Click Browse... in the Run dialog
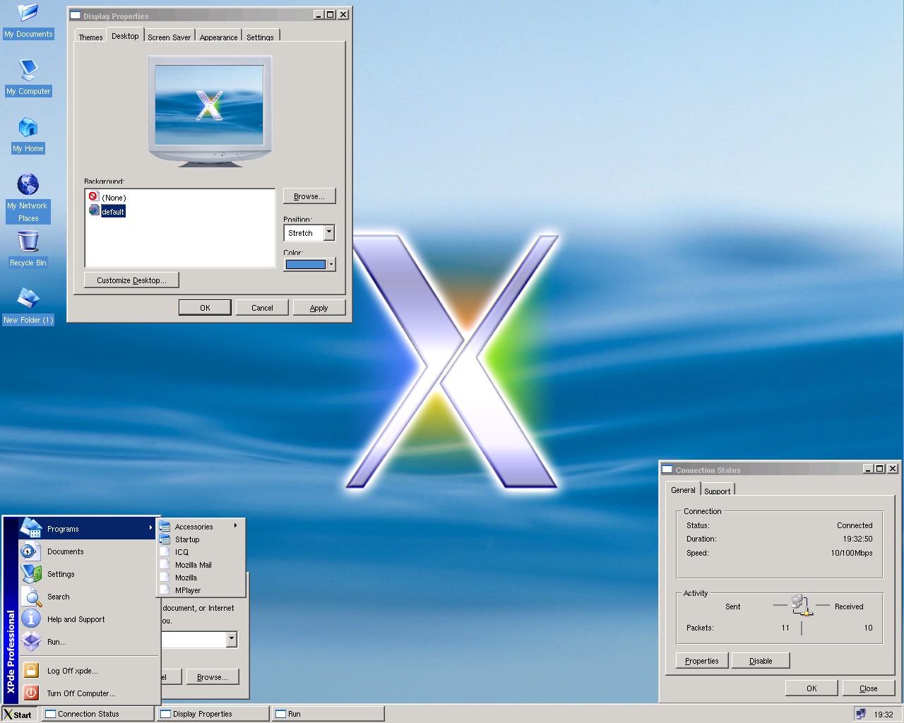The width and height of the screenshot is (904, 723). (213, 677)
